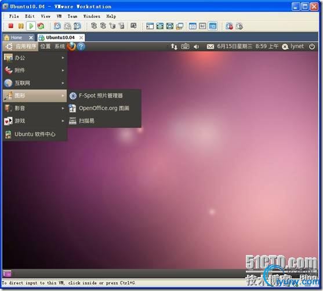Switch to the Home tab
323x291 pixels.
point(16,38)
